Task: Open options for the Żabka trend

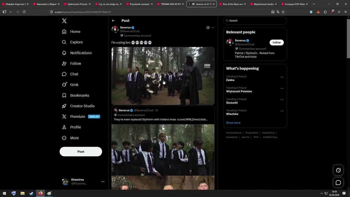Action: [282, 77]
